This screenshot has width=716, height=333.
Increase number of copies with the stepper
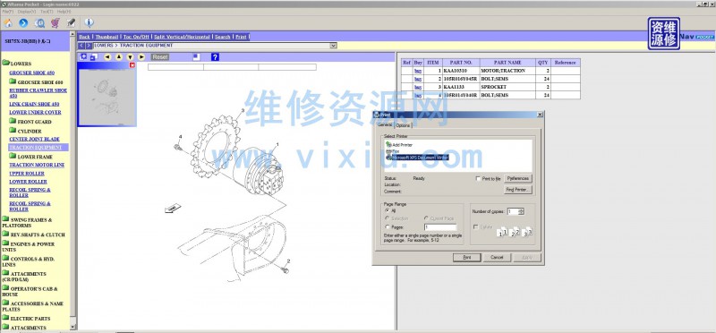pos(522,209)
